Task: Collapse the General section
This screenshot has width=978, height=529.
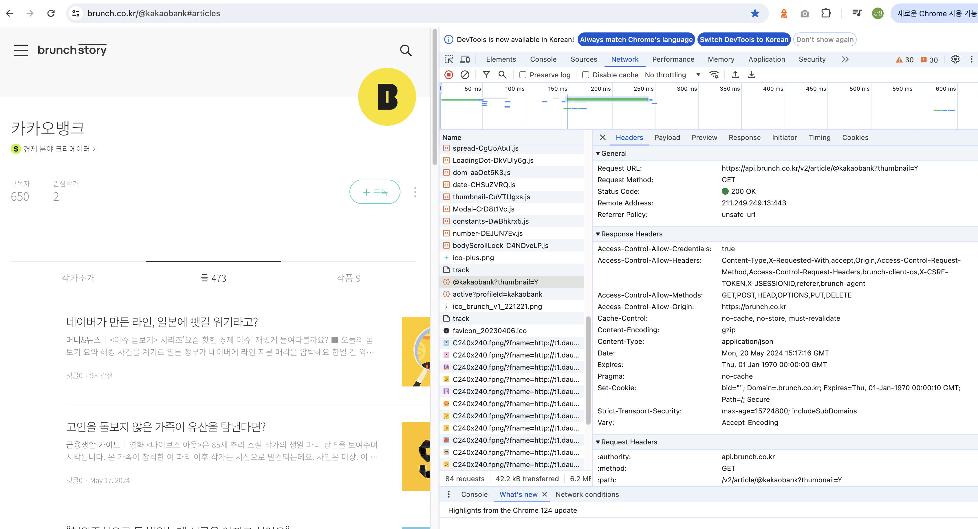Action: pyautogui.click(x=598, y=154)
